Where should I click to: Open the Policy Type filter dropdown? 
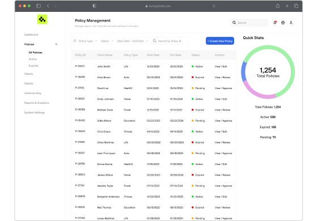pos(88,41)
